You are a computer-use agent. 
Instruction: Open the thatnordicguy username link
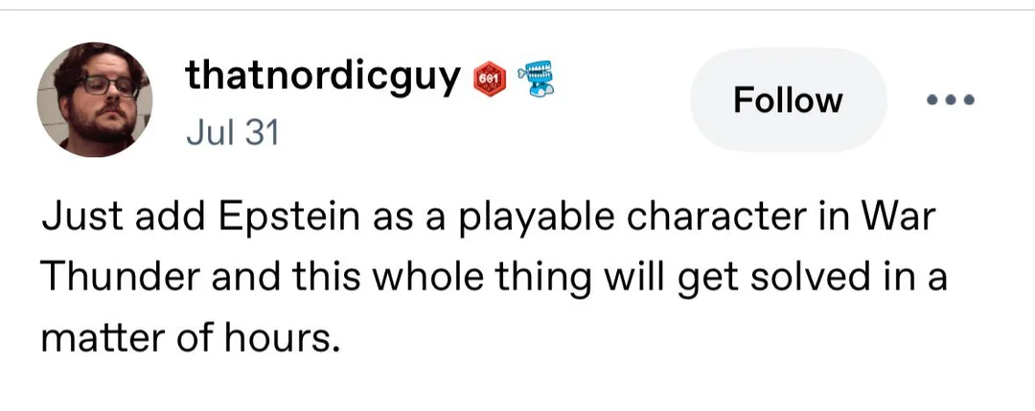click(x=322, y=77)
